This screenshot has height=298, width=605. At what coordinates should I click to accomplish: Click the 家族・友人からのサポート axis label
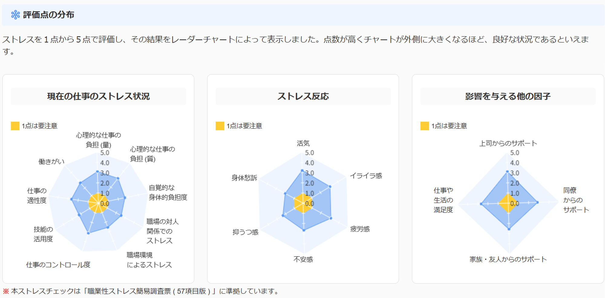[x=508, y=259]
